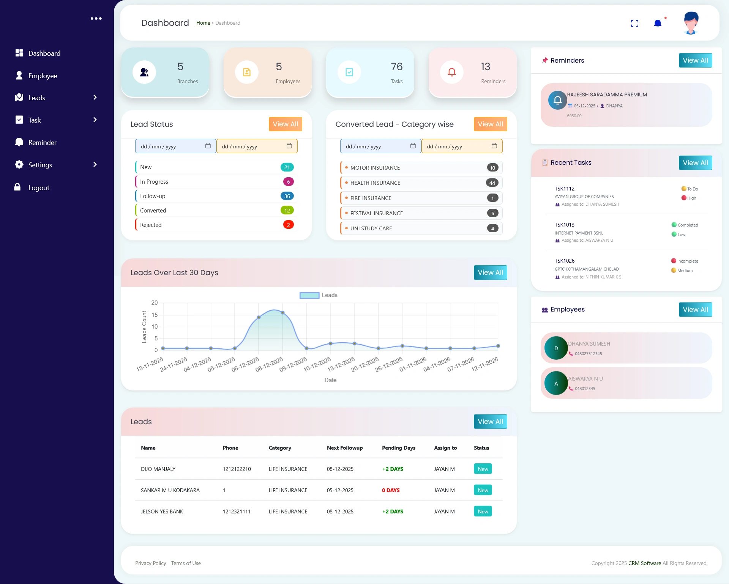Click the bell icon on Rajeesh reminder
This screenshot has width=729, height=584.
557,100
